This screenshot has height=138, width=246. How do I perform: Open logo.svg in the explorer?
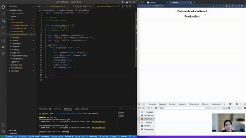(x=16, y=53)
